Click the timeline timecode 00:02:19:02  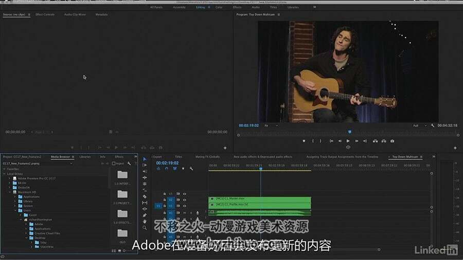[167, 163]
